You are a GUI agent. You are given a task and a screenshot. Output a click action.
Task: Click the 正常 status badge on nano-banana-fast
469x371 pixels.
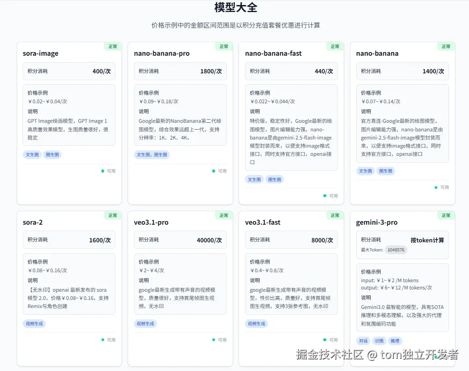335,46
